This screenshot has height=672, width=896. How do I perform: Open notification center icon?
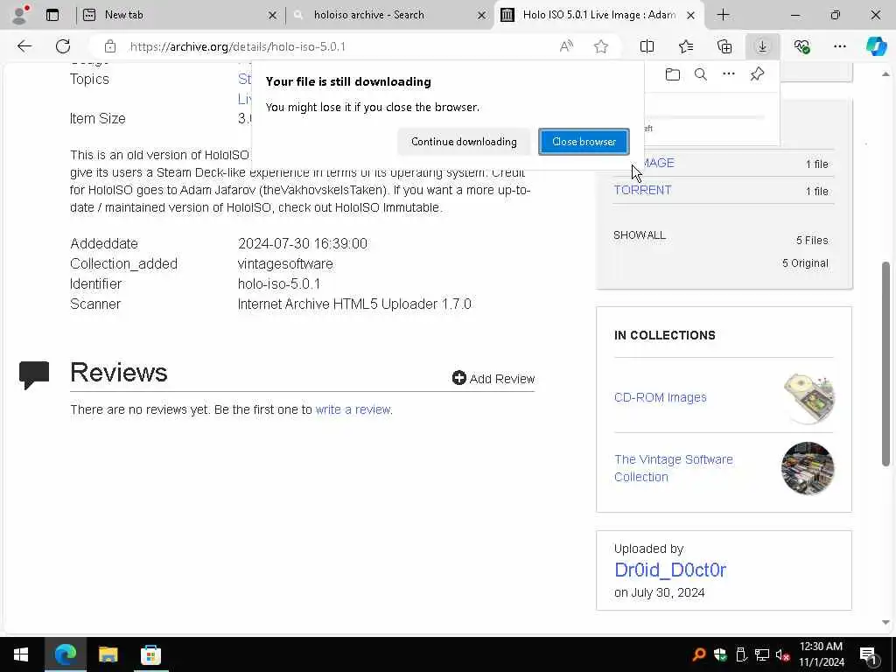click(869, 654)
